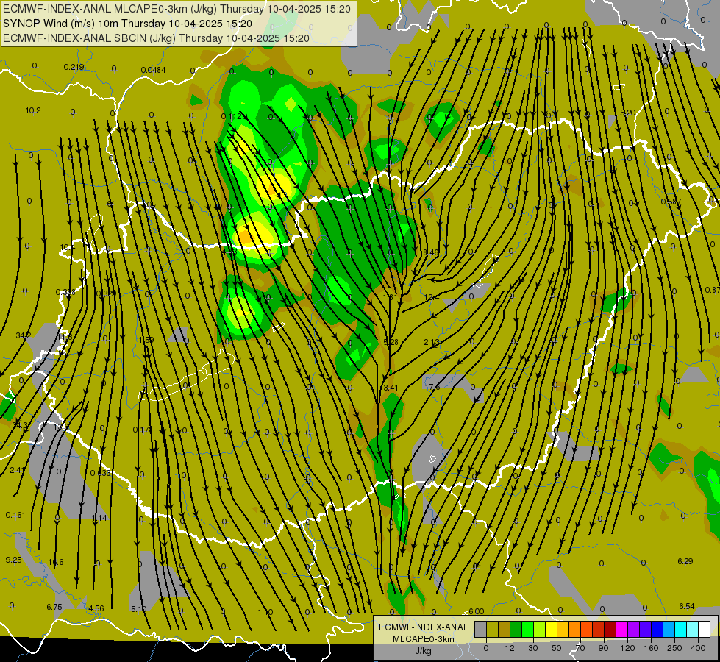Click the map value 34.2
The width and height of the screenshot is (720, 662).
click(24, 336)
